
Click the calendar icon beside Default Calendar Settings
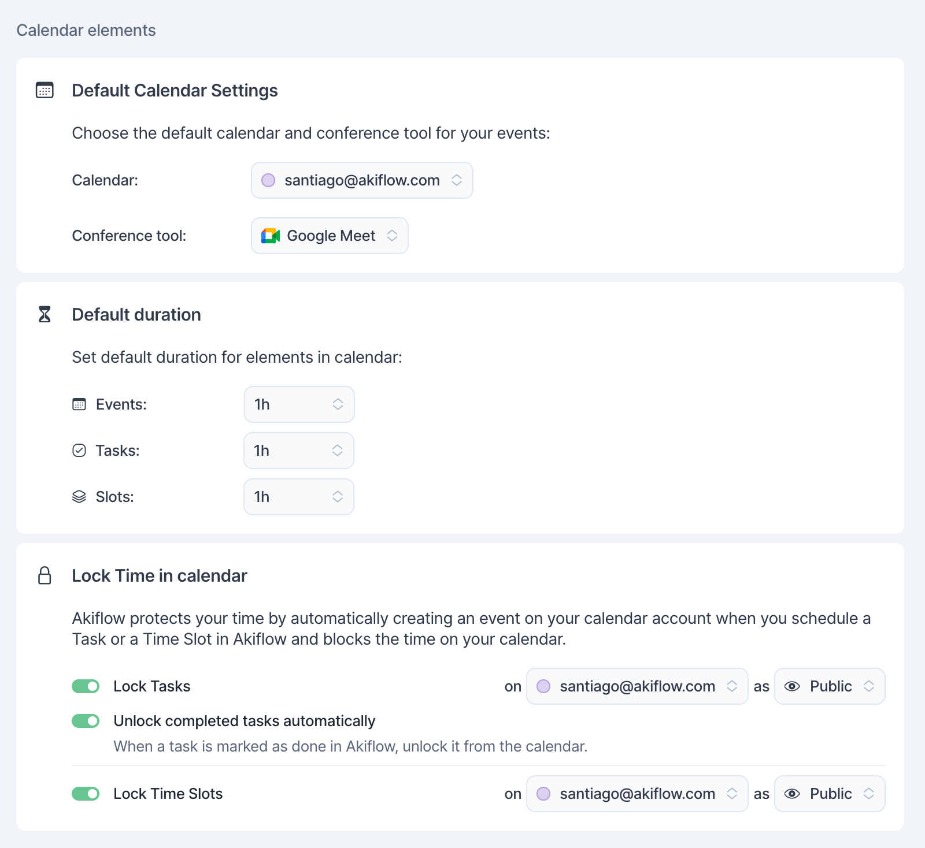(45, 90)
